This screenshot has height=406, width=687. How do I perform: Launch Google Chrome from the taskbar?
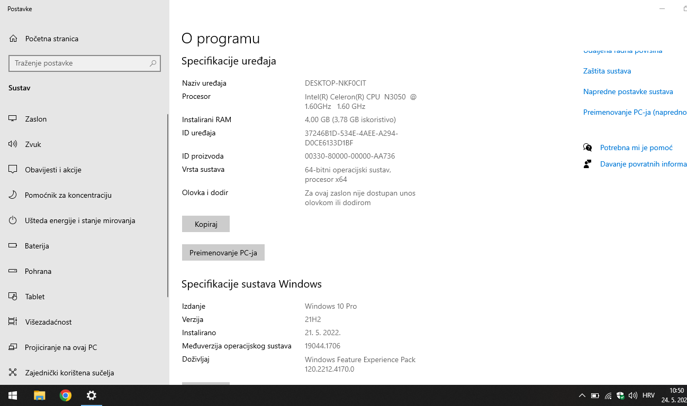[x=66, y=395]
